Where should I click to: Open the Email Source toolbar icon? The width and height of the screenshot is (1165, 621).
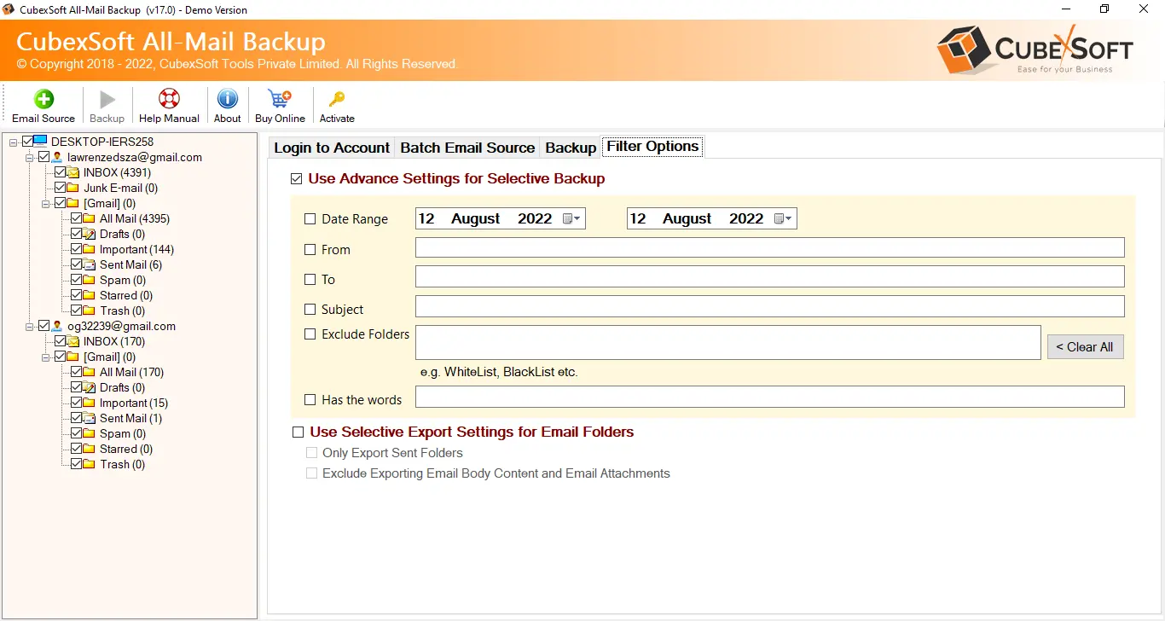43,99
